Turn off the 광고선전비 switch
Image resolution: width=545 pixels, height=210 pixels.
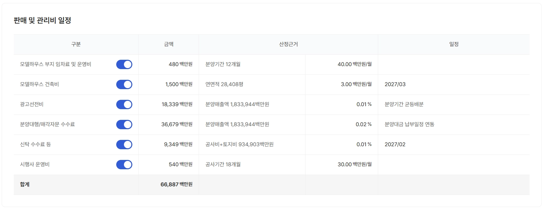(124, 104)
